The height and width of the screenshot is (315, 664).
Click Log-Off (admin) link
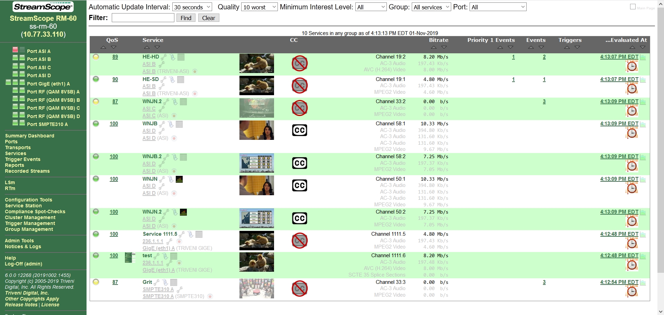[24, 264]
